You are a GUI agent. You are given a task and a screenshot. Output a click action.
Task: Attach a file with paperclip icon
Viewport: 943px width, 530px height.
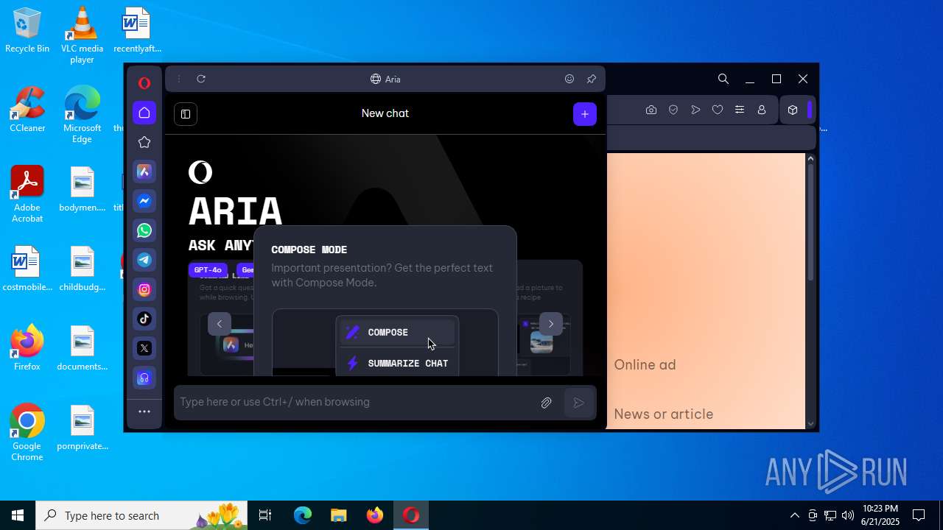[546, 403]
